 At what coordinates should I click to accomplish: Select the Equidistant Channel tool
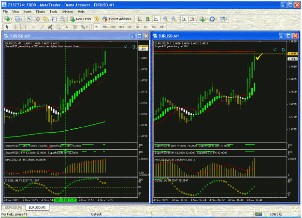click(50, 27)
